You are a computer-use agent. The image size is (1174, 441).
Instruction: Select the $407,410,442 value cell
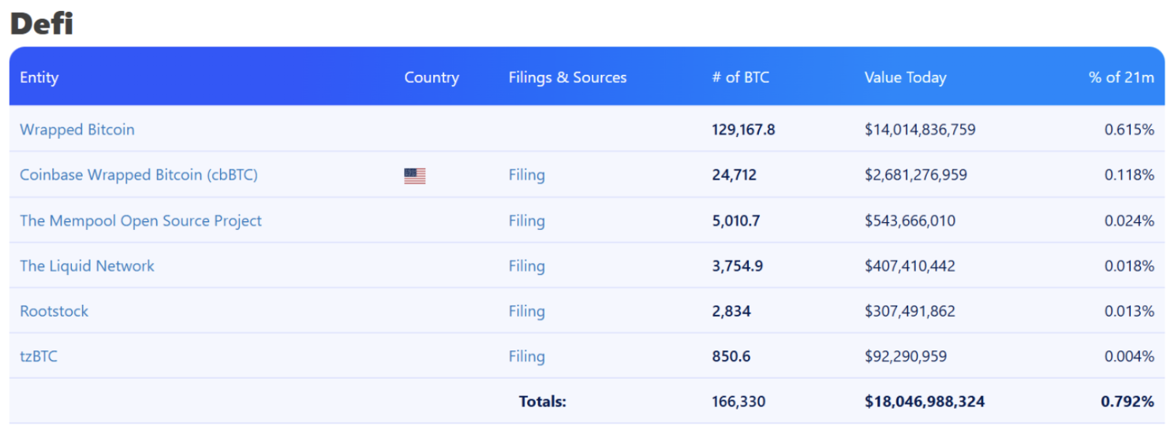coord(910,265)
